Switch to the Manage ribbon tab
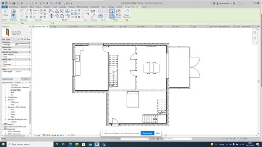 pos(111,7)
